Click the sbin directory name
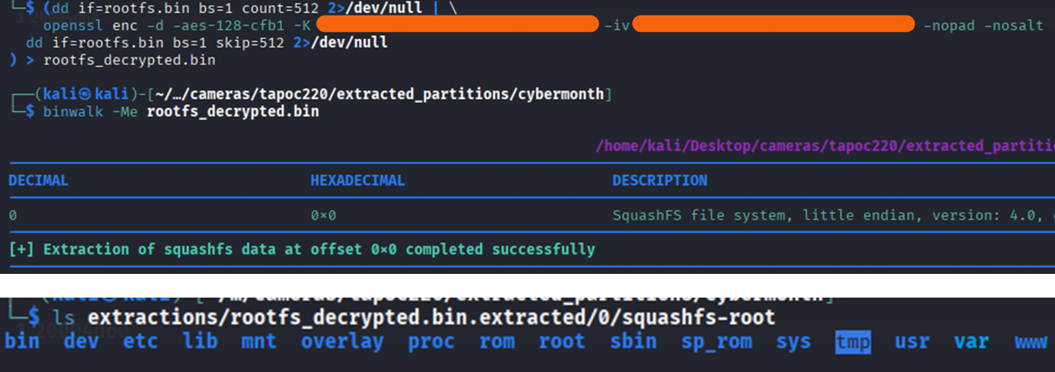Screen dimensions: 1055x372 tap(633, 342)
